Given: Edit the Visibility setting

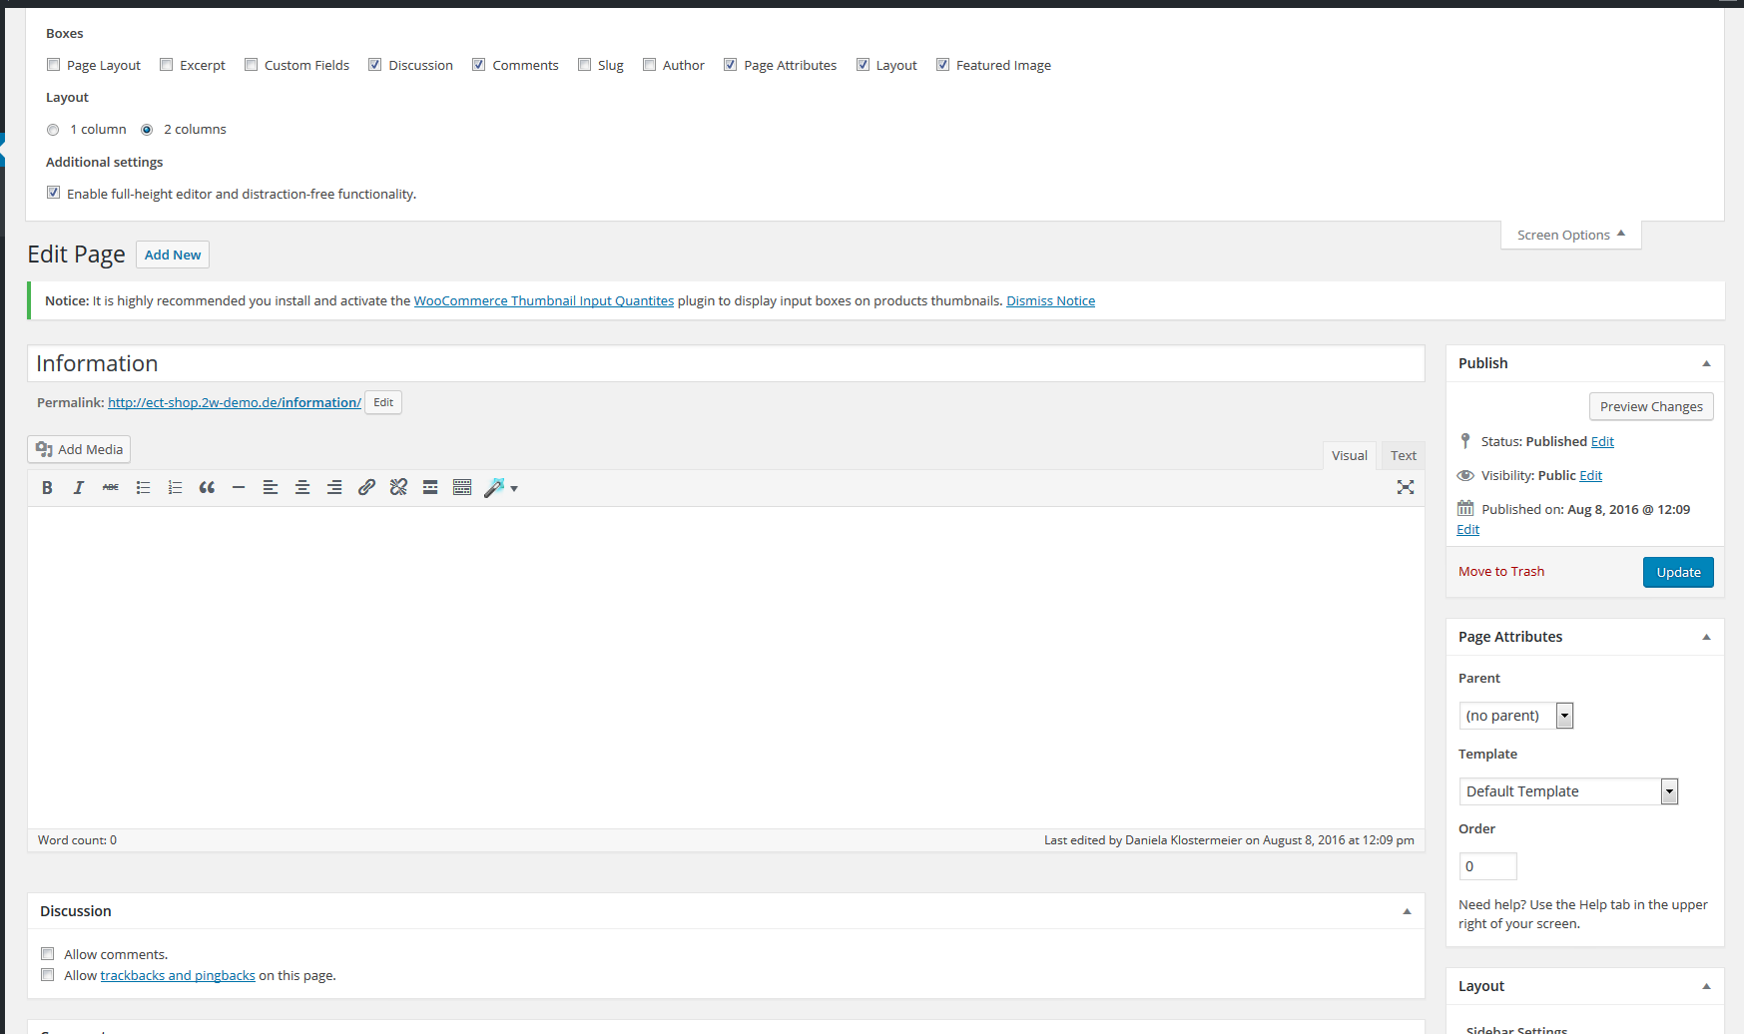Looking at the screenshot, I should click(x=1591, y=475).
